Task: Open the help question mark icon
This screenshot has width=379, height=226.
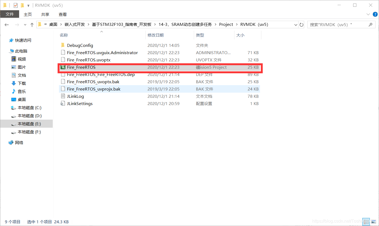Action: 375,14
